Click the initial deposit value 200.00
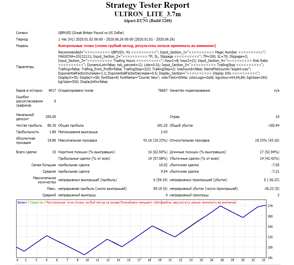The image size is (294, 265). 51,117
